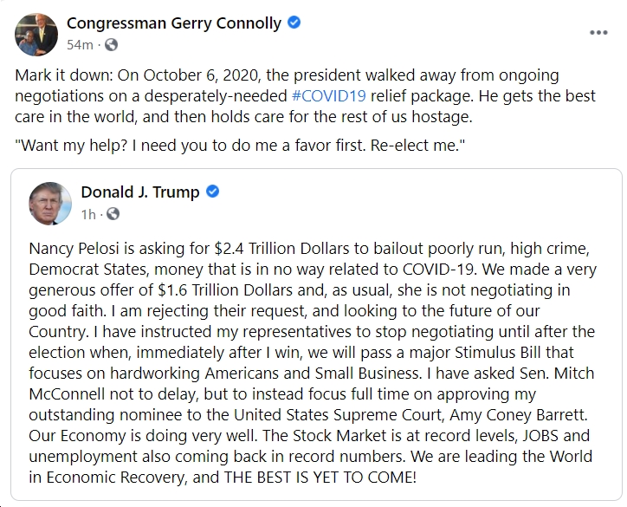Click the line mentioning Sen. Mitch McConnell
The image size is (627, 507).
coord(311,374)
